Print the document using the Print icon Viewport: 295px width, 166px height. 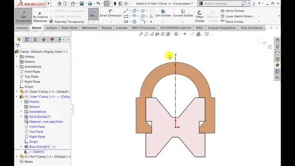click(x=90, y=4)
